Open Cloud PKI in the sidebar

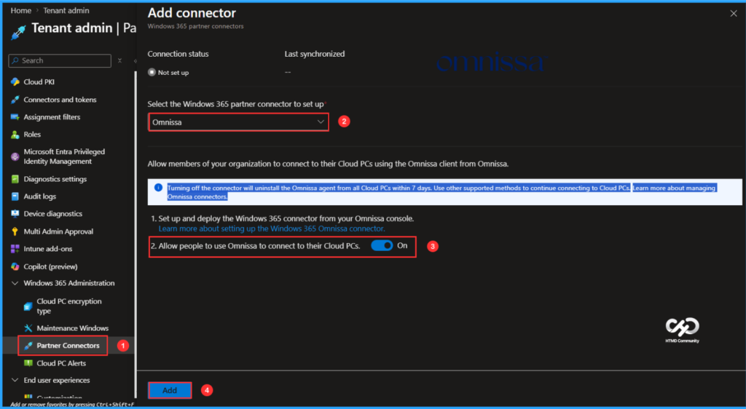pos(39,82)
